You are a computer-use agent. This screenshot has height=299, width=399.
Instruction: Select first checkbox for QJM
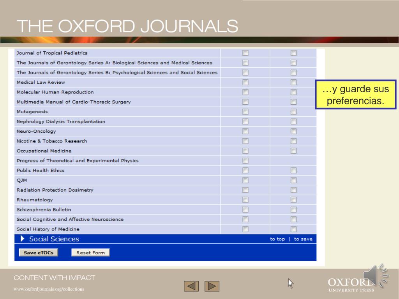click(245, 180)
